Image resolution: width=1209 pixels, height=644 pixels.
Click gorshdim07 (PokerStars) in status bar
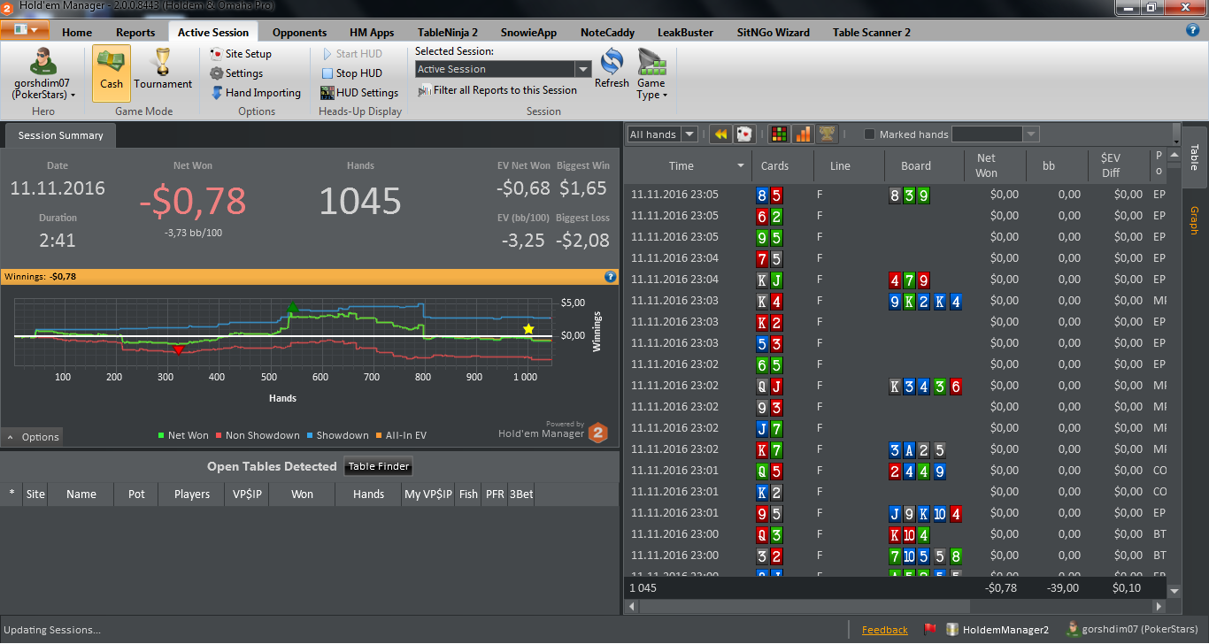click(1133, 630)
